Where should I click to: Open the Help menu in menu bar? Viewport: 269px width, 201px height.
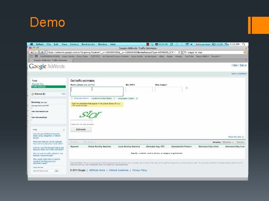click(113, 44)
